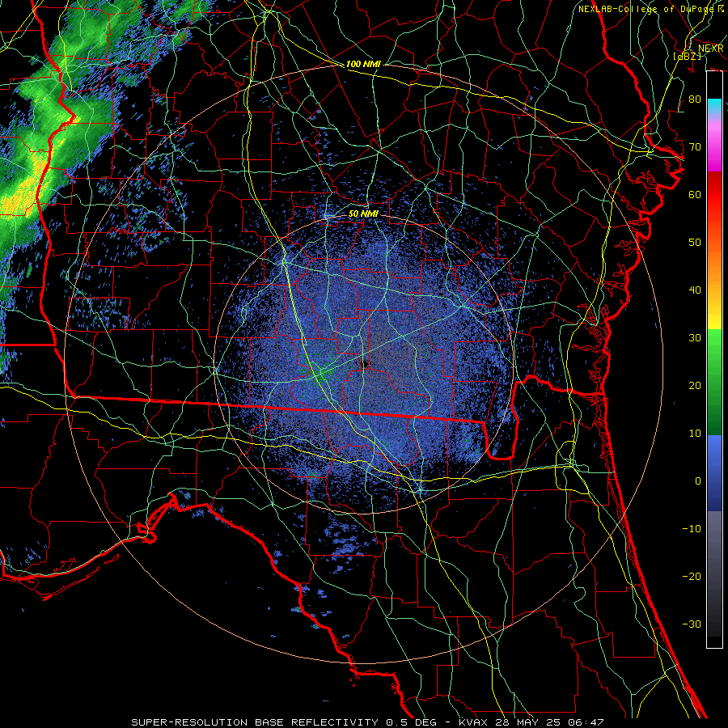This screenshot has width=728, height=728.
Task: Select the 20 value on dBZ scale
Action: 695,385
